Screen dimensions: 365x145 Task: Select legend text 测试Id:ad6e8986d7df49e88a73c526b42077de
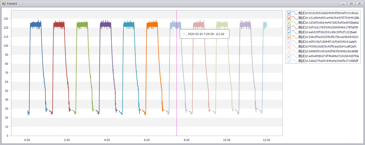(x=329, y=56)
